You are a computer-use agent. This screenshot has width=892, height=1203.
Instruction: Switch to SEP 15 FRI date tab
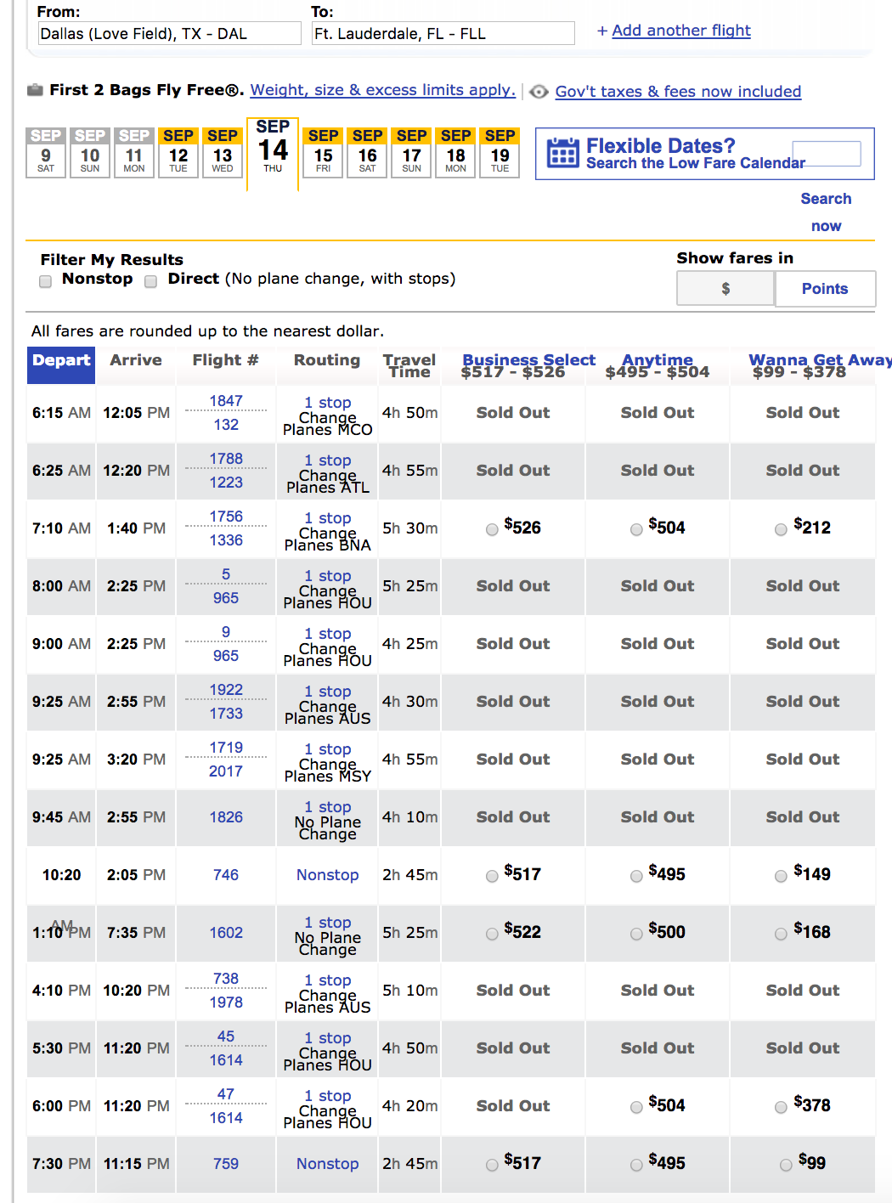click(x=324, y=152)
